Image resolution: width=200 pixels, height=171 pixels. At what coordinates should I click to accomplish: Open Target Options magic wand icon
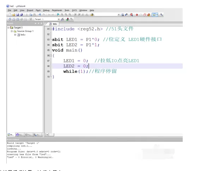[62, 19]
